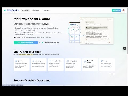128x96 pixels.
Task: Open the Products dropdown menu
Action: [x=26, y=10]
